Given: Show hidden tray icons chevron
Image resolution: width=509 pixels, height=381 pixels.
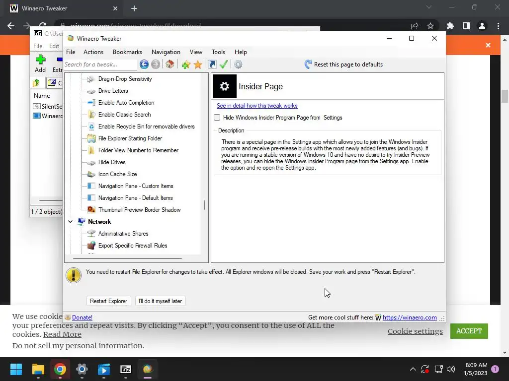Looking at the screenshot, I should 413,369.
